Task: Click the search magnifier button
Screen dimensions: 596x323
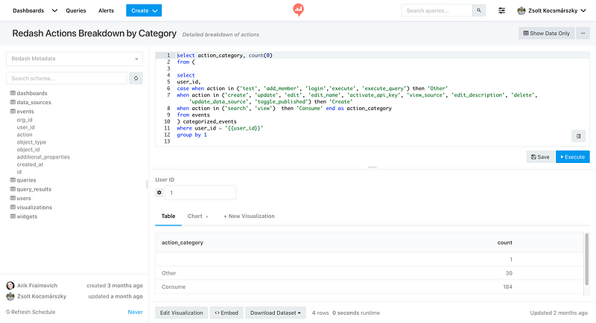Action: click(479, 10)
